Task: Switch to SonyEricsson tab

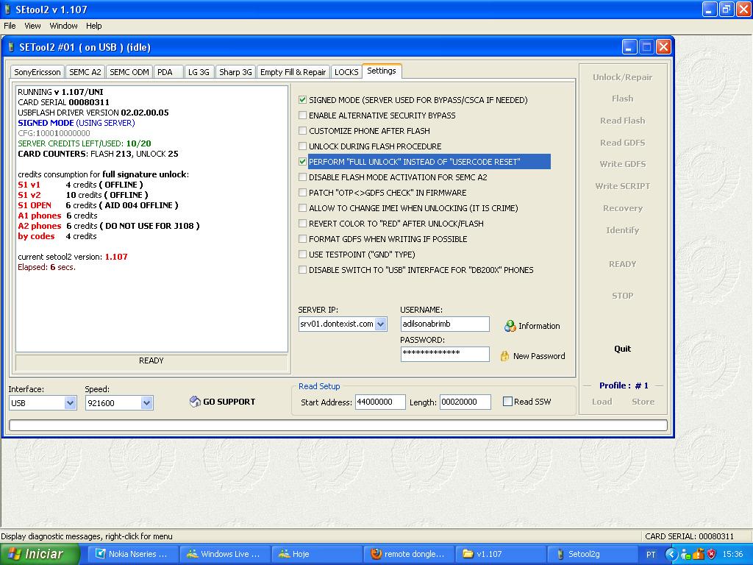Action: click(x=38, y=72)
